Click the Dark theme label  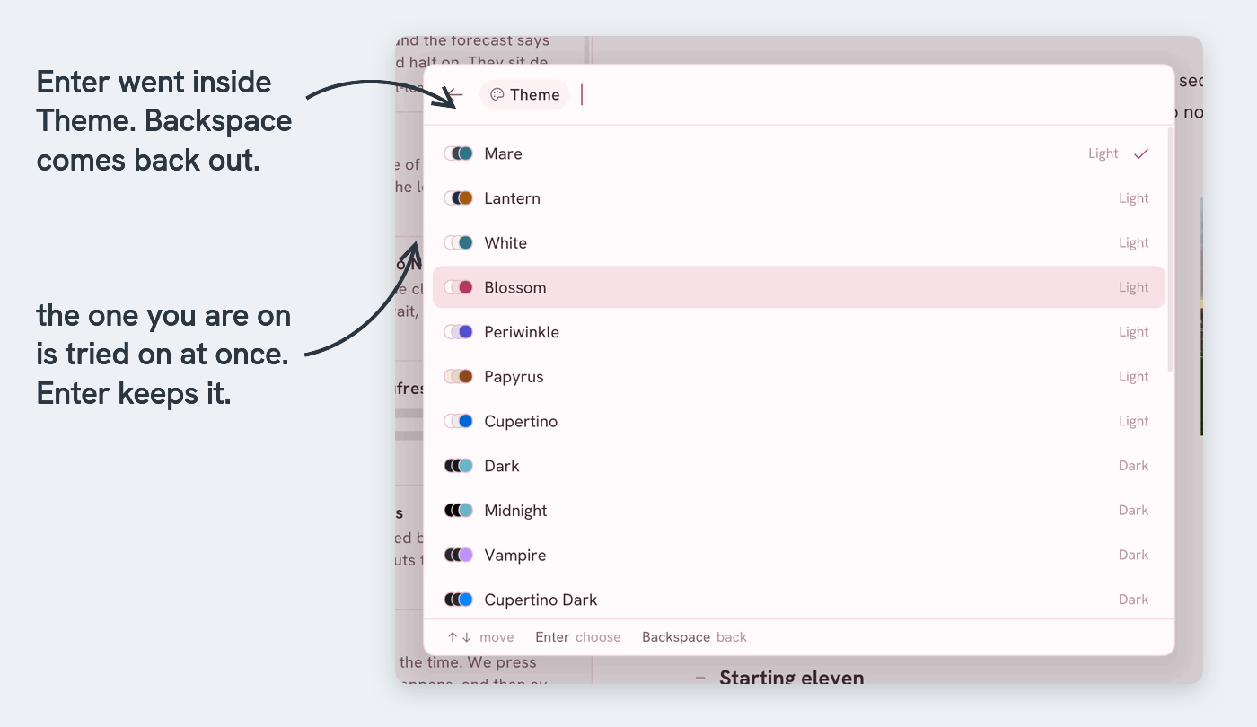pos(502,466)
